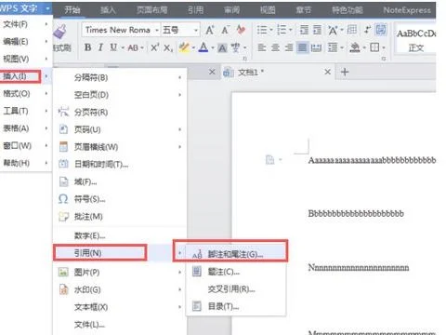Click the Format Painter brush icon
Image resolution: width=446 pixels, height=335 pixels.
(60, 31)
